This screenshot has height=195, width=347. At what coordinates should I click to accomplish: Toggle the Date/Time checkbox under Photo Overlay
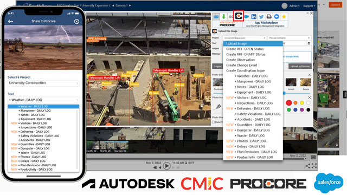tap(213, 122)
